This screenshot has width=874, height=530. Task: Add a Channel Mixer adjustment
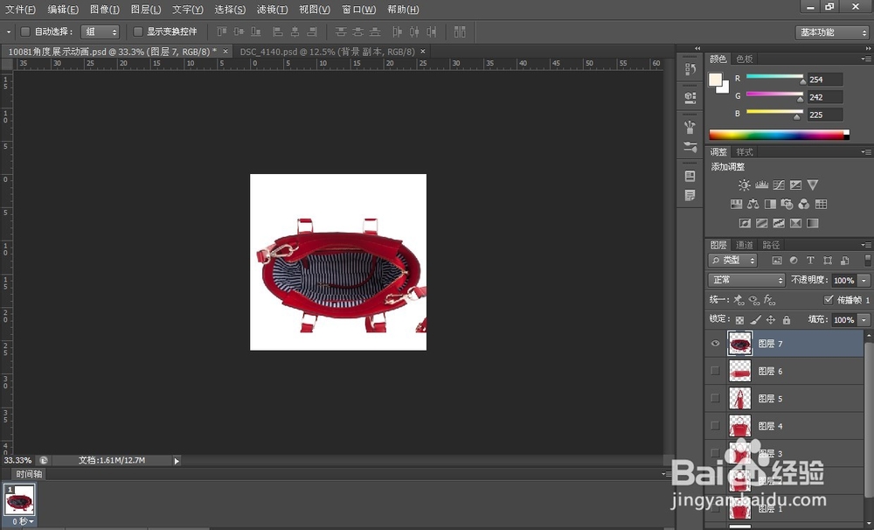[804, 204]
